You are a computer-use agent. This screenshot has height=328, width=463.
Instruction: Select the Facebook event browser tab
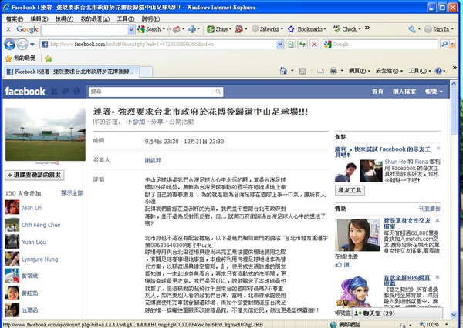71,72
